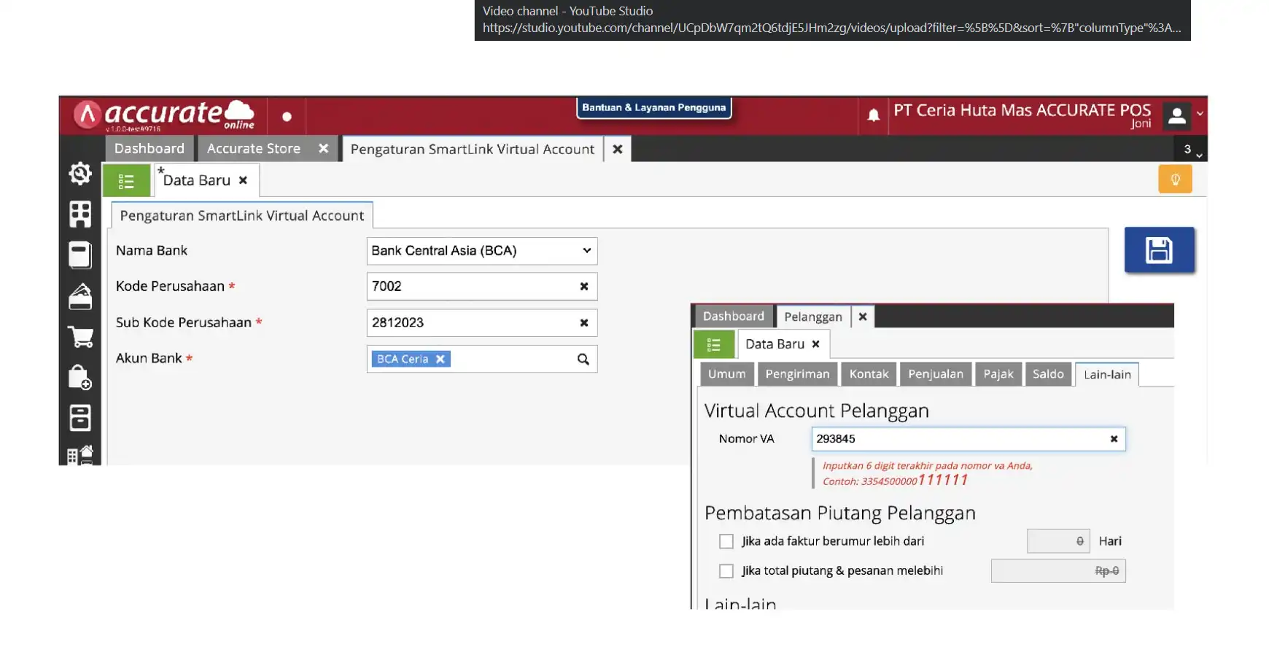1269x671 pixels.
Task: Click the green list button in the Pelanggan window
Action: pos(714,344)
